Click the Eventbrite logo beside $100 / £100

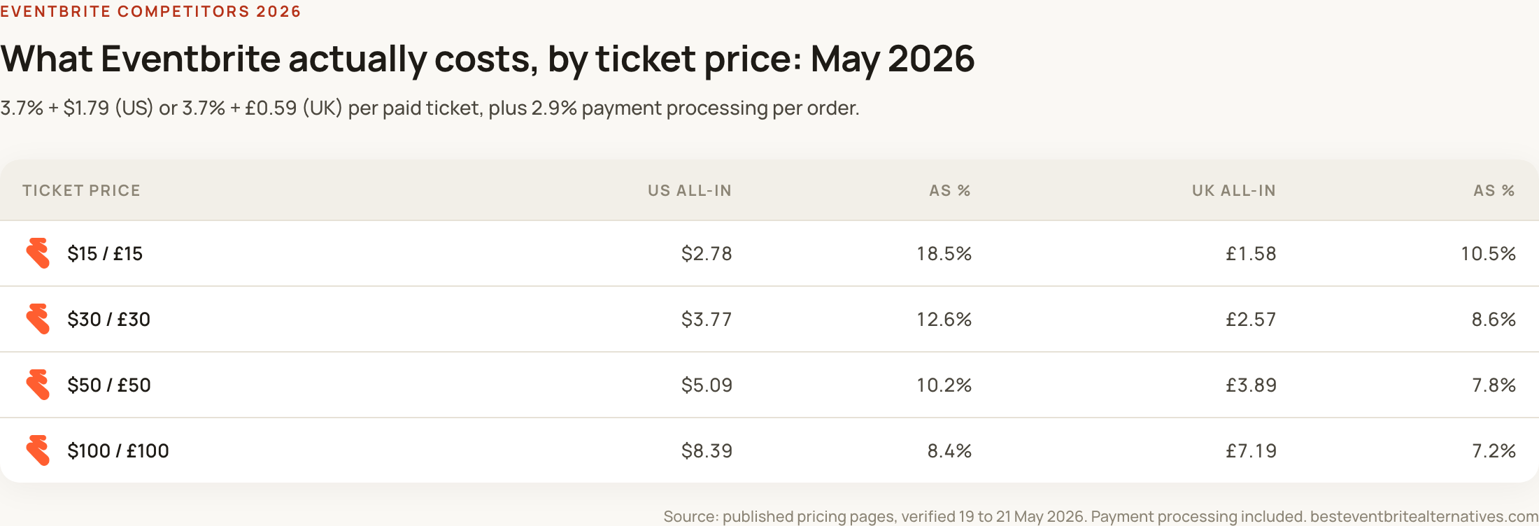pos(38,450)
